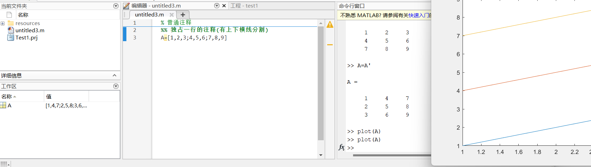Click the plain comment on line 1
Viewport: 591px width, 167px height.
pos(176,22)
